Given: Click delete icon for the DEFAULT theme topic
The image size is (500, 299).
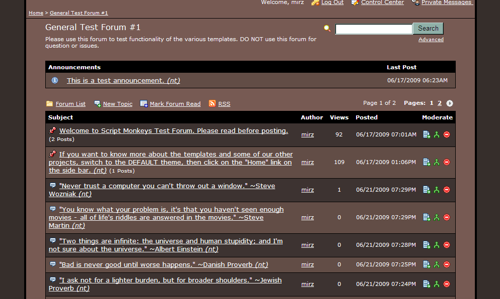Looking at the screenshot, I should pos(447,162).
